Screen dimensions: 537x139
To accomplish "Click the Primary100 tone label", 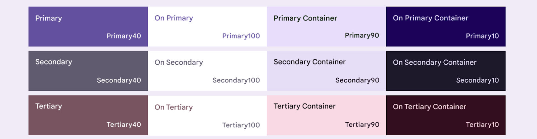I will [241, 36].
